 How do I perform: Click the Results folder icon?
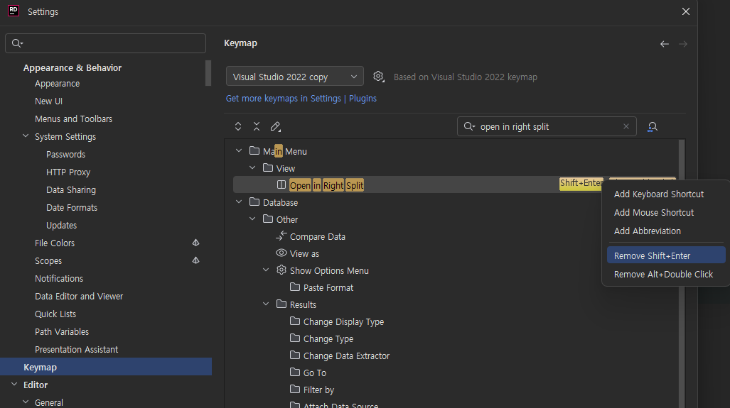coord(281,304)
